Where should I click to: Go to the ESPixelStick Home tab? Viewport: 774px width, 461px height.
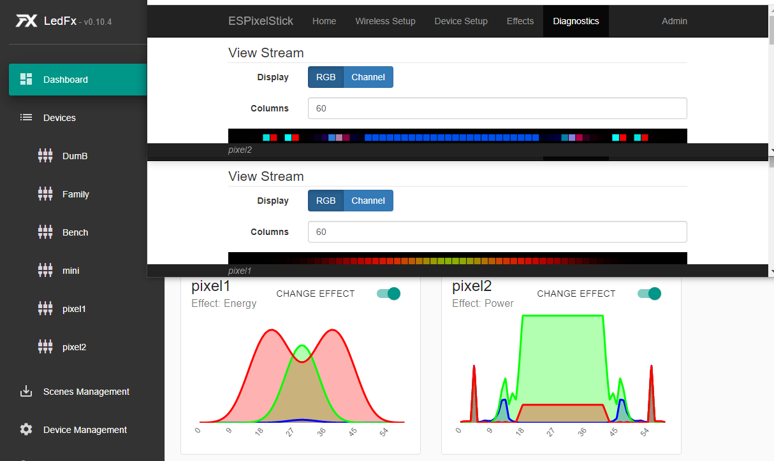click(324, 21)
